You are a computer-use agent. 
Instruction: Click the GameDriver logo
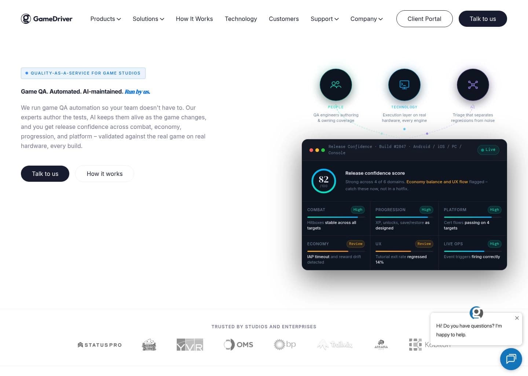pos(47,19)
